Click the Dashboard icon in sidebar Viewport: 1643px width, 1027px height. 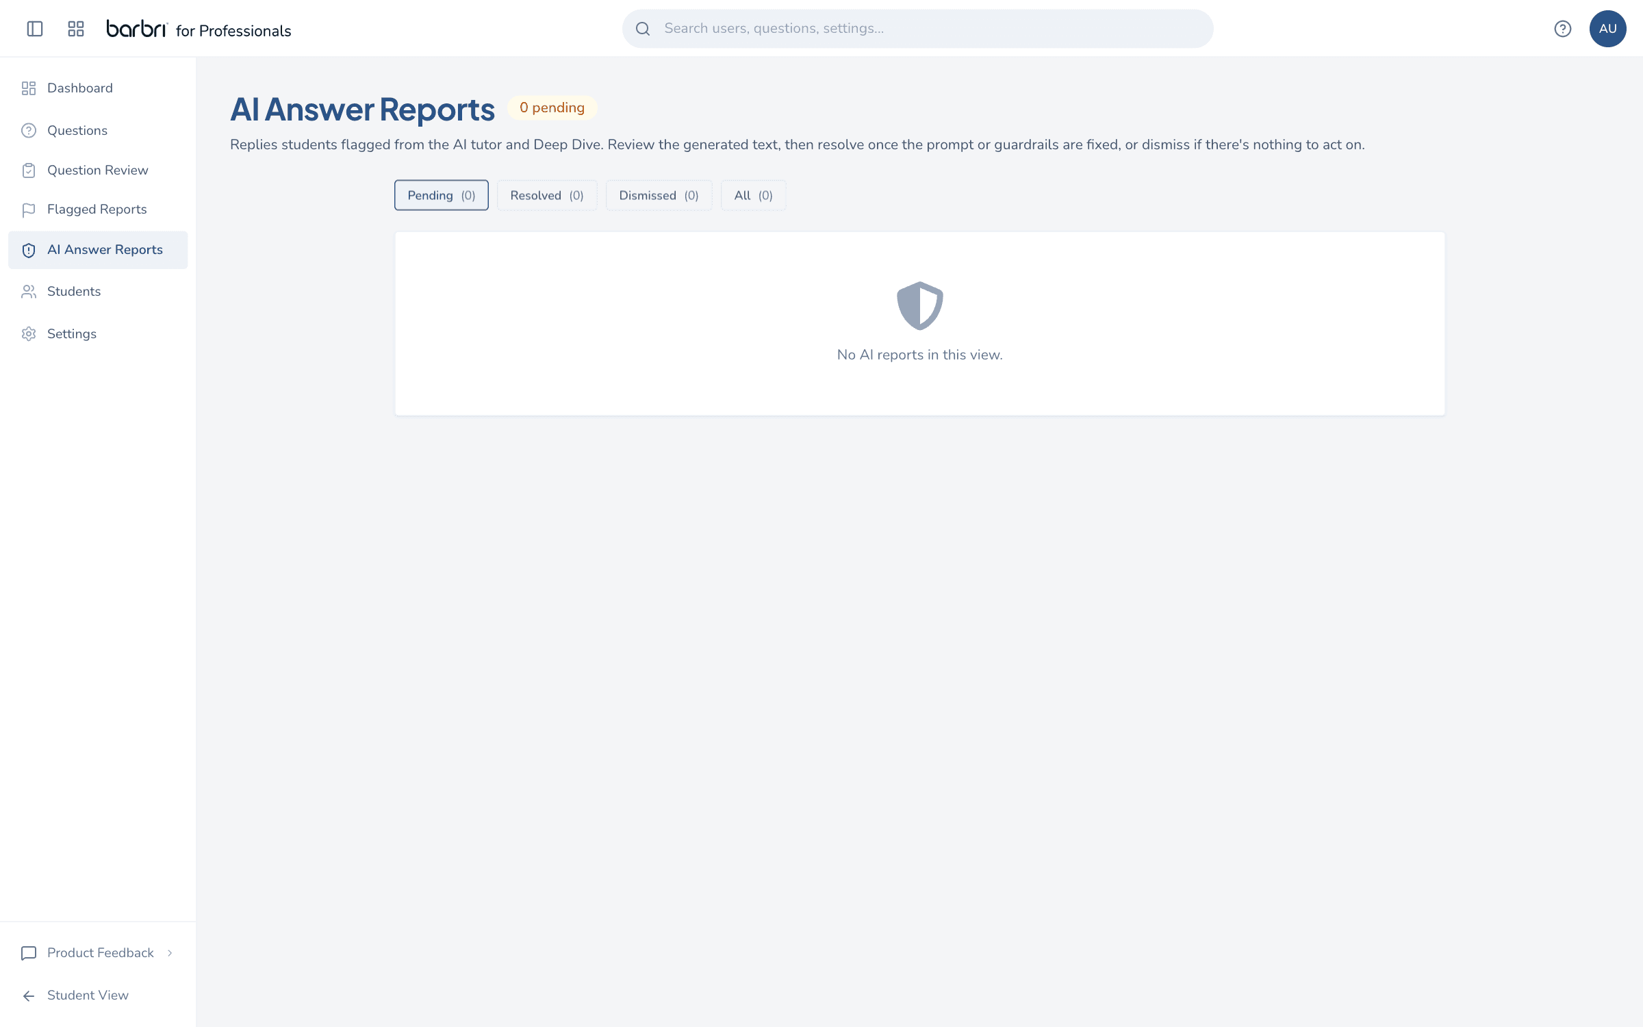point(29,88)
